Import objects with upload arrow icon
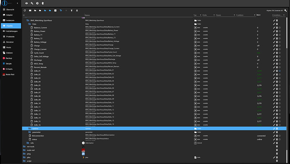The image size is (290, 164). point(71,11)
